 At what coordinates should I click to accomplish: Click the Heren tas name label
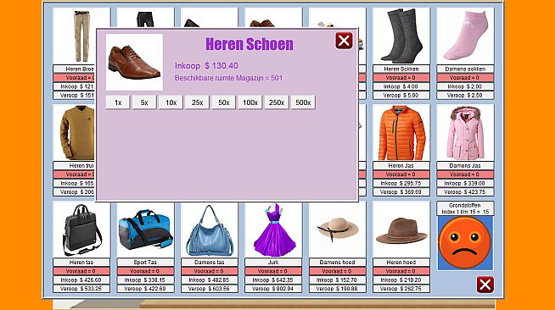(x=81, y=263)
